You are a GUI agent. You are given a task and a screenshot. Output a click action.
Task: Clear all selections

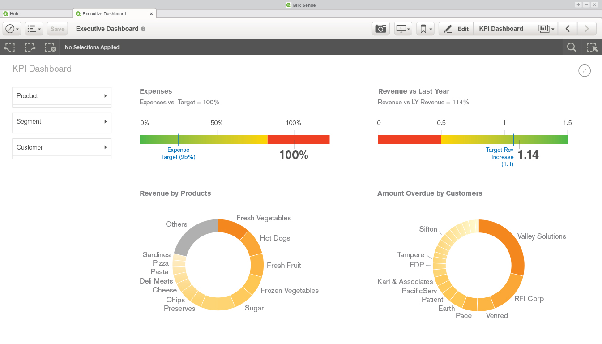point(50,47)
